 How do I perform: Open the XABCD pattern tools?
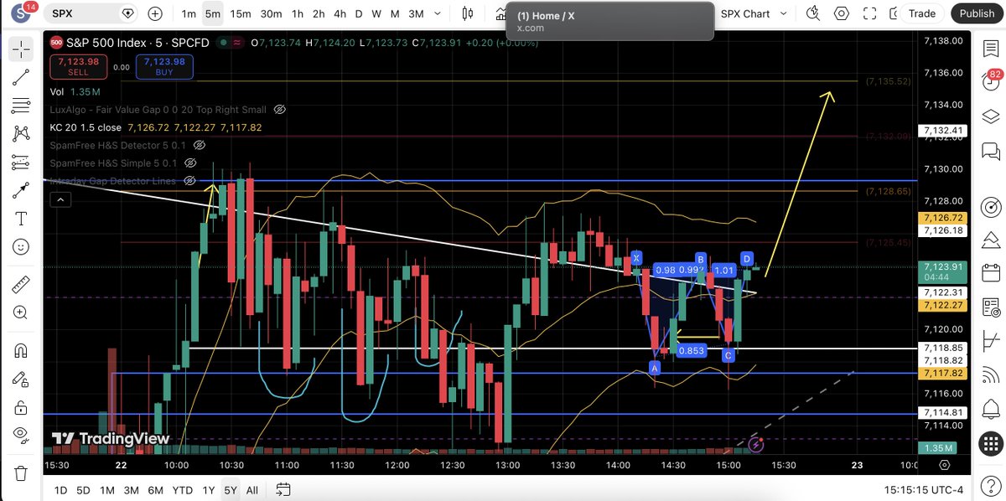tap(21, 134)
